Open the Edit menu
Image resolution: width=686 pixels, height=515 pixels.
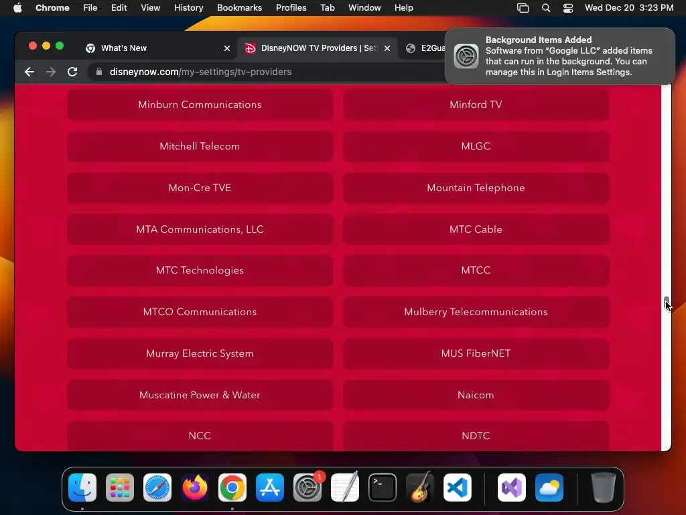click(119, 8)
